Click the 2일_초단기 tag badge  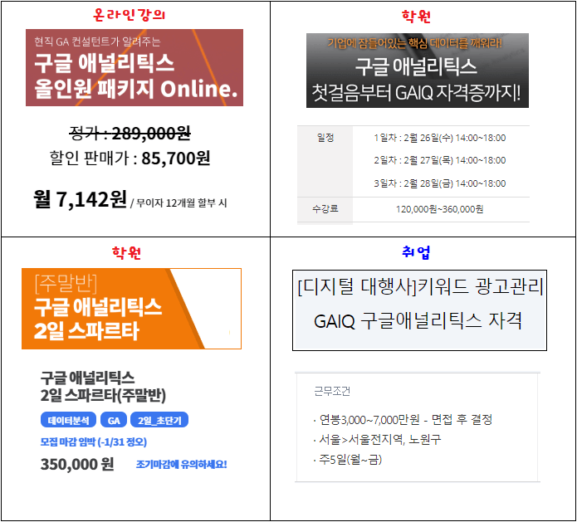click(159, 420)
